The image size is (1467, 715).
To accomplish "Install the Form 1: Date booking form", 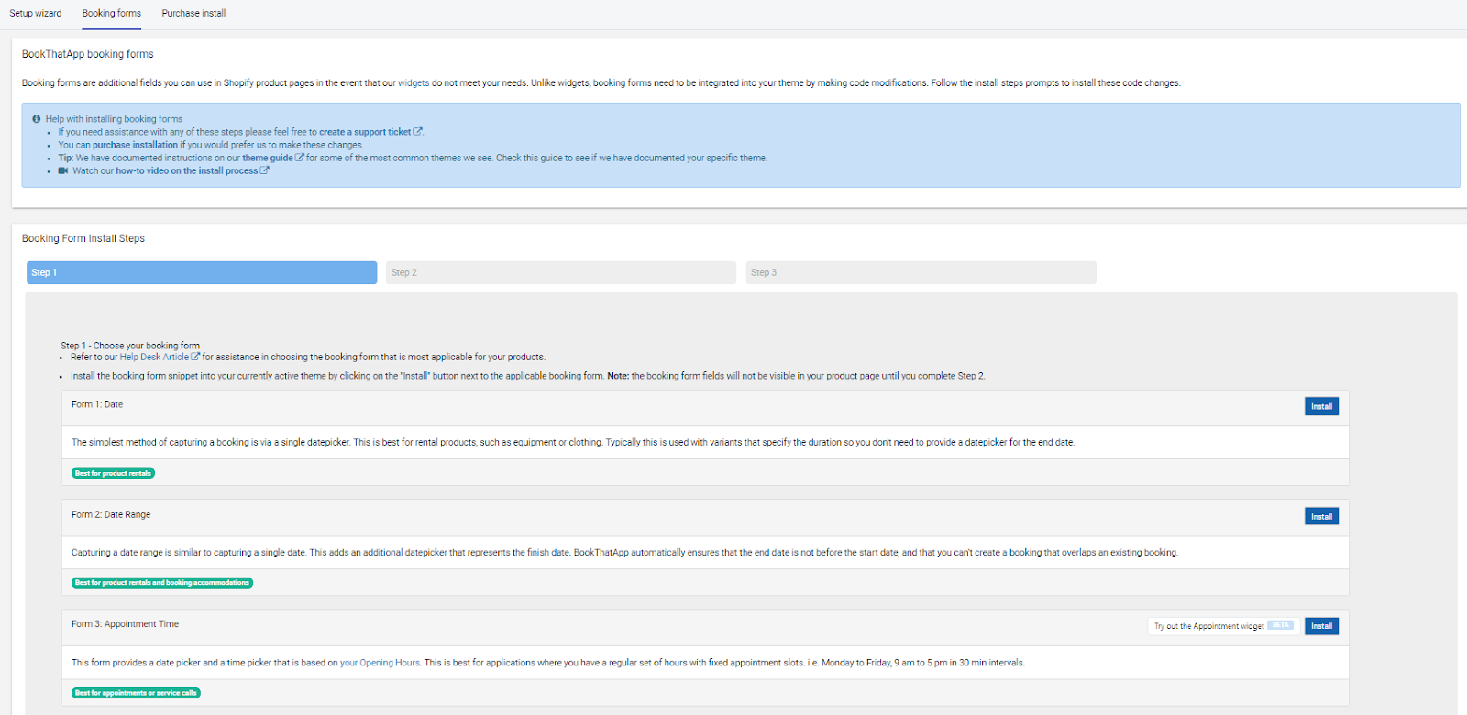I will 1321,406.
